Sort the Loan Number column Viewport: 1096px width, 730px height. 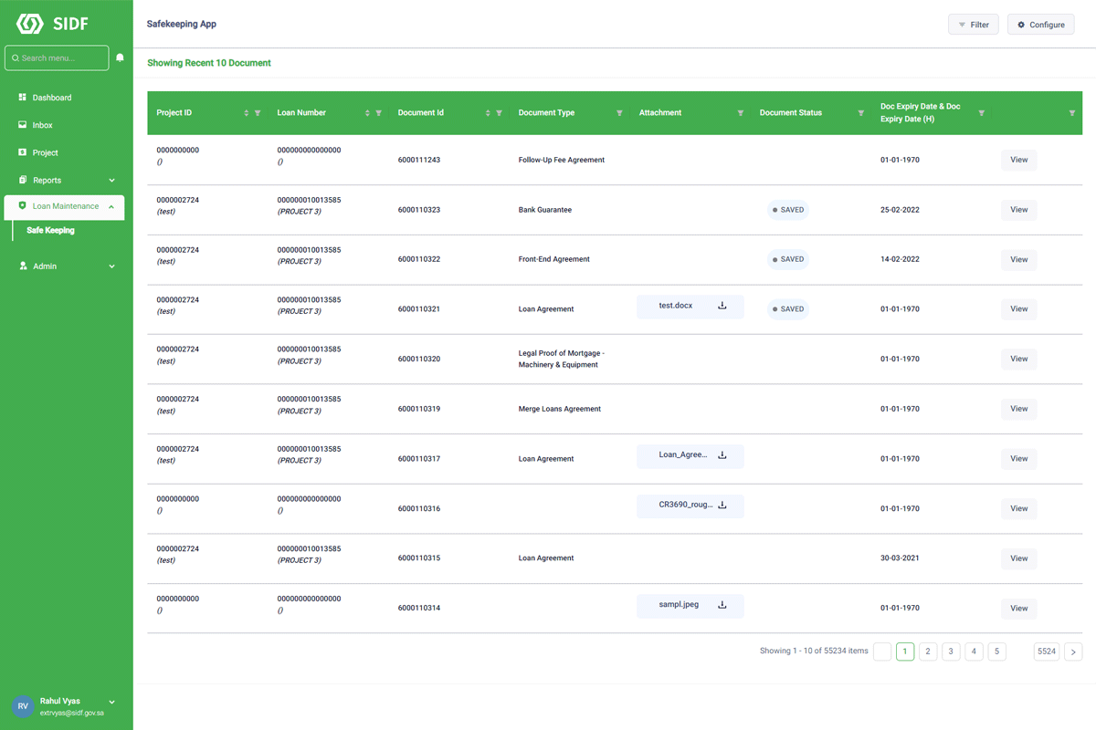pyautogui.click(x=367, y=113)
